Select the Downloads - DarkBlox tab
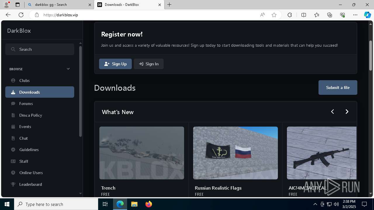Screen dimensions: 374x210 click(129, 5)
